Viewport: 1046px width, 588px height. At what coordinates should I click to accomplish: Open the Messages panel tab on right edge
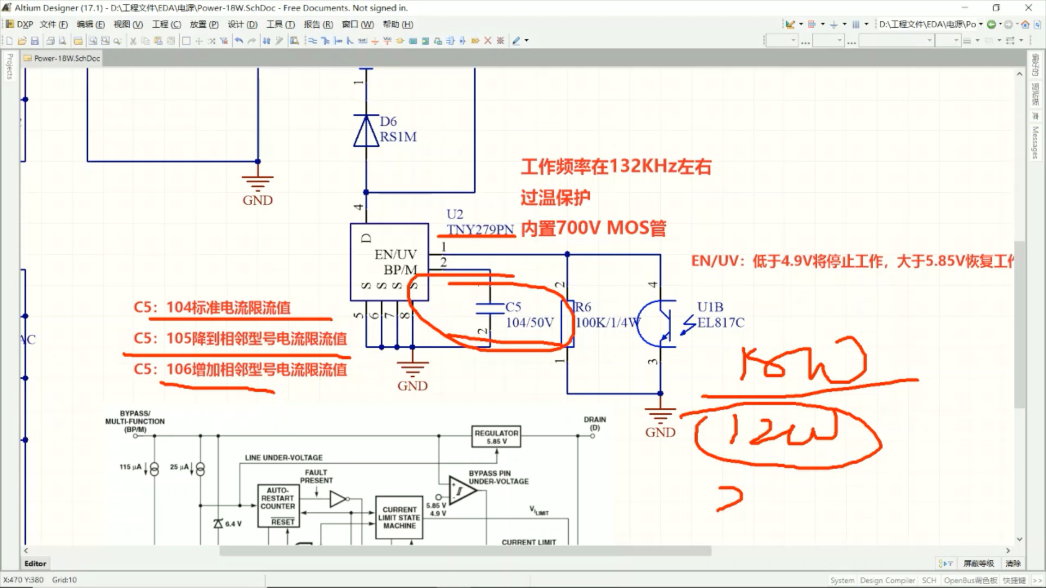tap(1035, 143)
